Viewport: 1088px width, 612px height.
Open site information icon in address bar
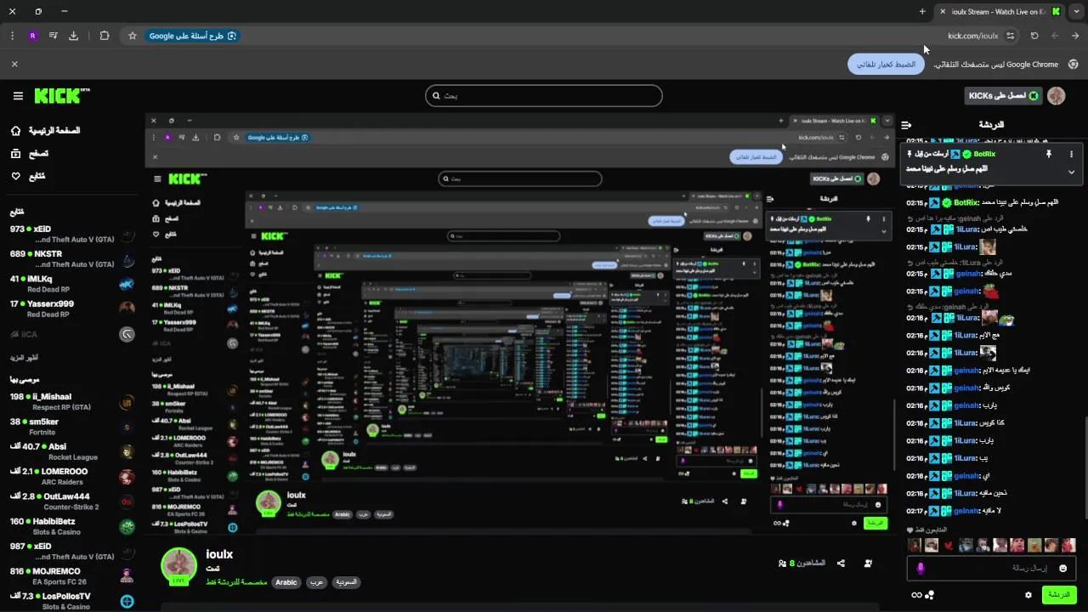coord(1010,36)
